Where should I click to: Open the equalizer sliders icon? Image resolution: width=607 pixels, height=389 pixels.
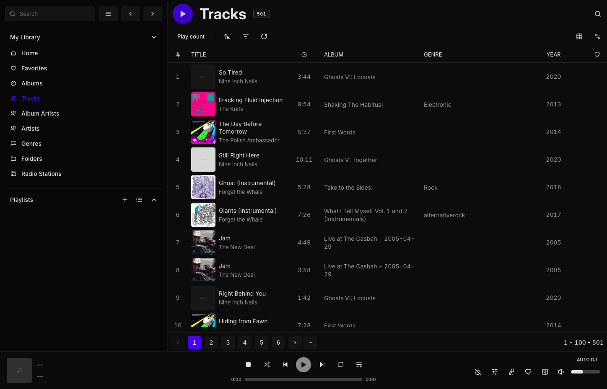tap(495, 372)
